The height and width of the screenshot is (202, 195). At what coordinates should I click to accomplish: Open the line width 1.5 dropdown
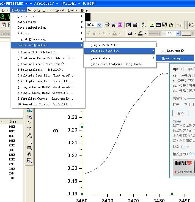(x=178, y=33)
